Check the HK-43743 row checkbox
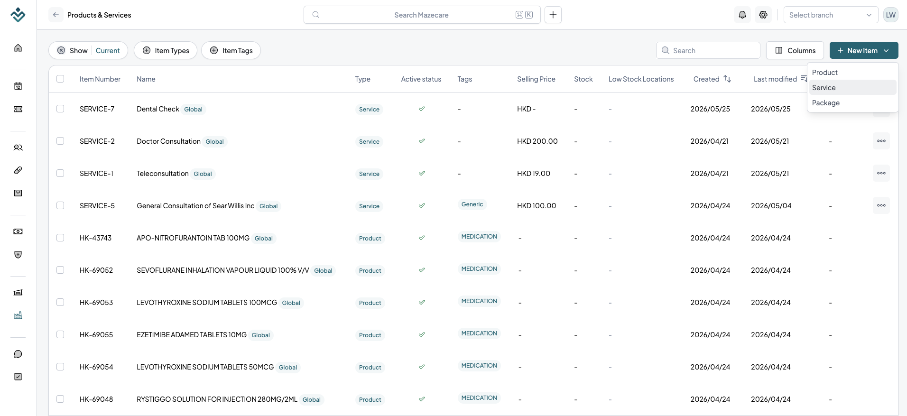The height and width of the screenshot is (416, 907). [60, 238]
